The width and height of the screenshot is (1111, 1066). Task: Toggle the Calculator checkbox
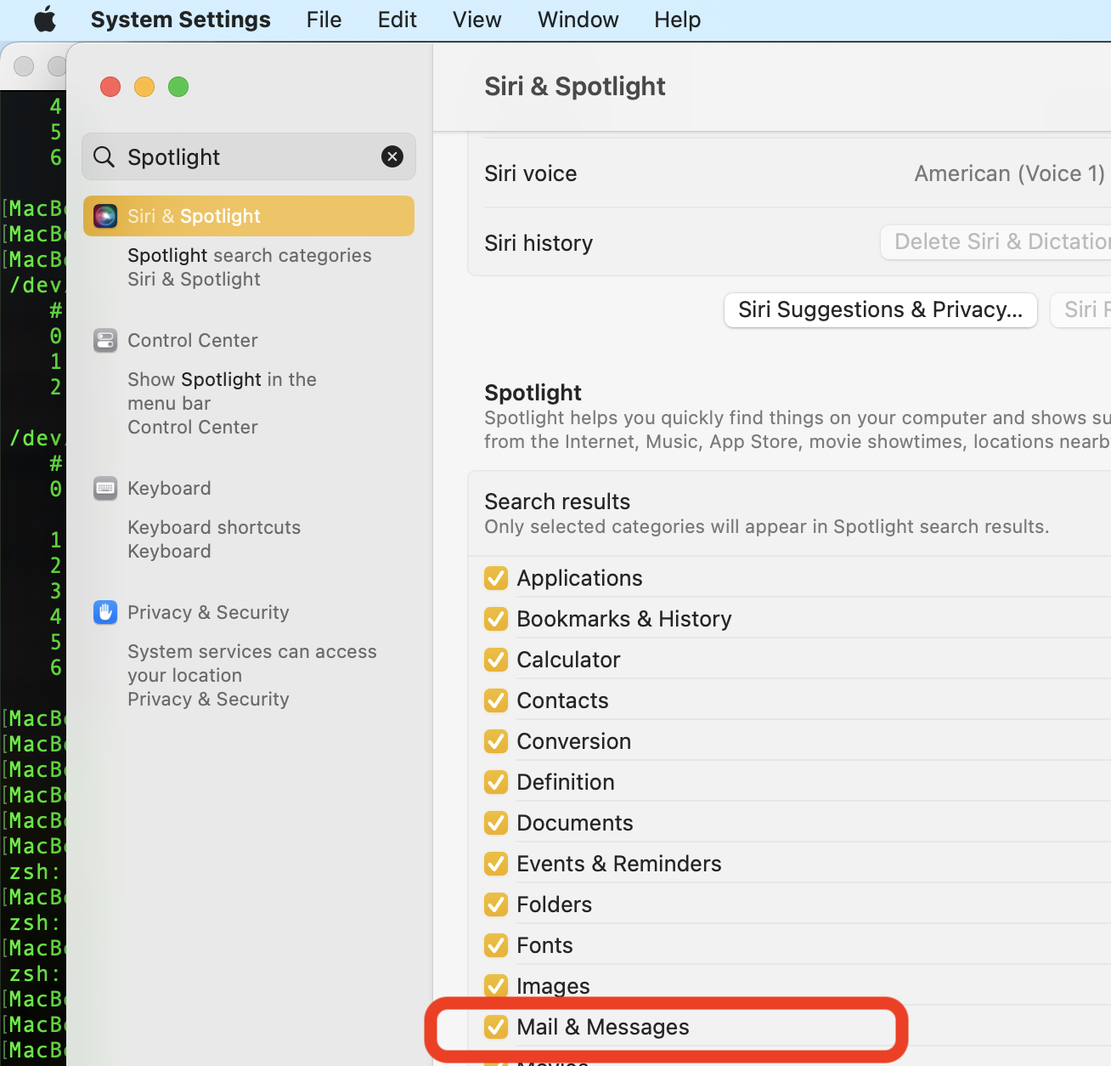(x=496, y=660)
